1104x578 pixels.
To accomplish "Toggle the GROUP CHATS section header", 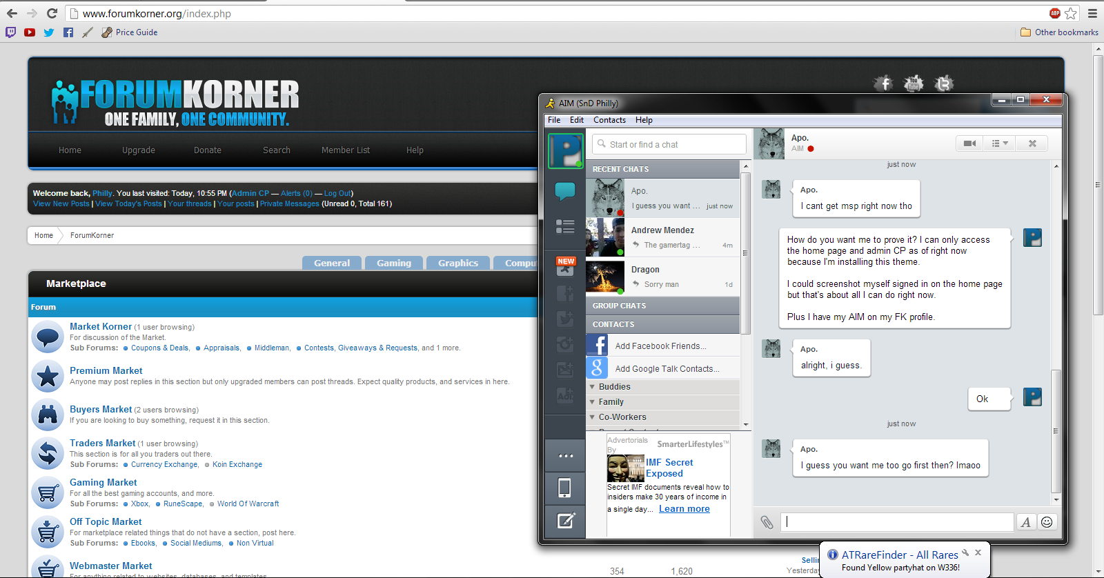I will [x=662, y=306].
